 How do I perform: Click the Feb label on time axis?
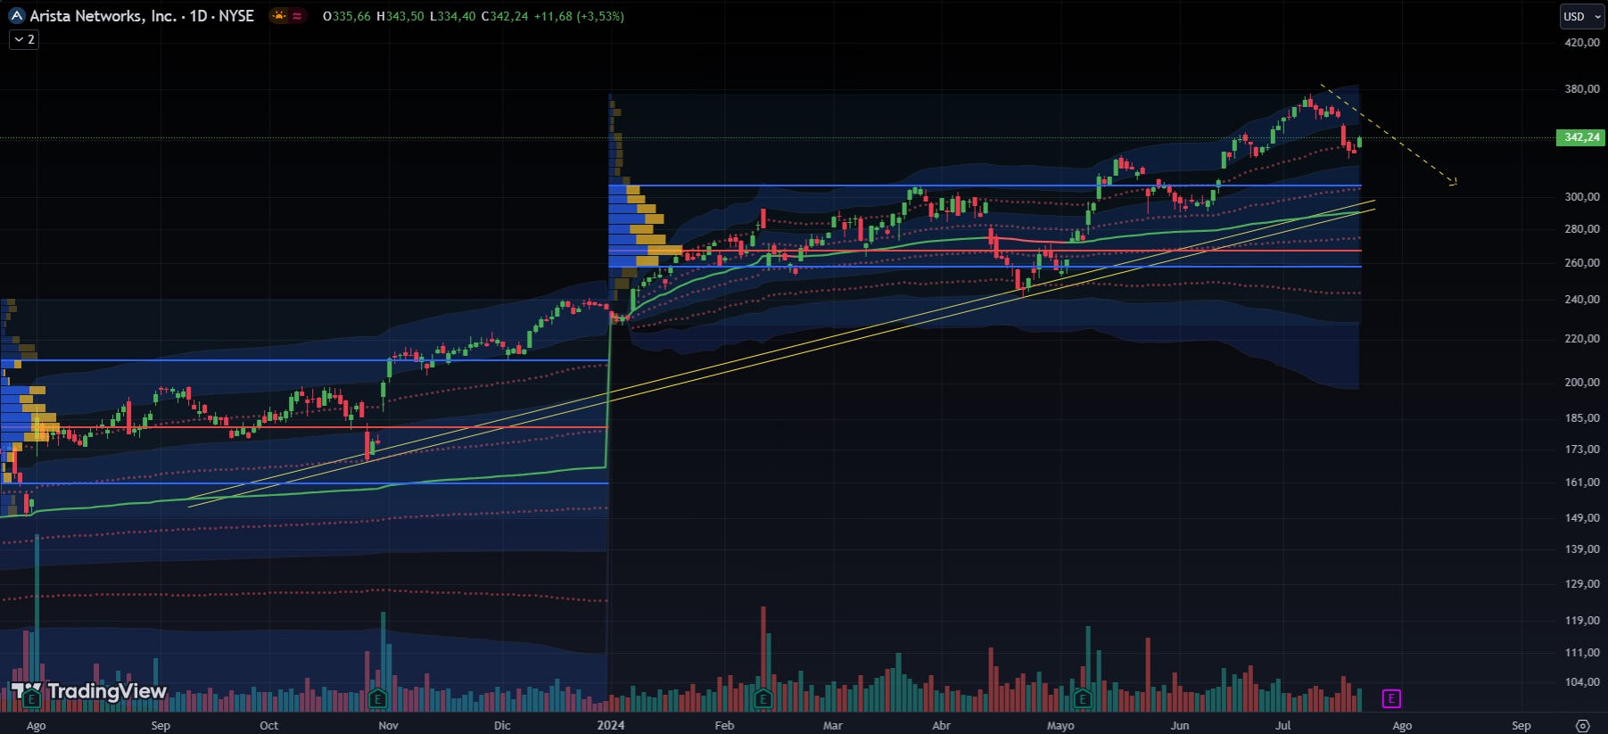(x=724, y=725)
